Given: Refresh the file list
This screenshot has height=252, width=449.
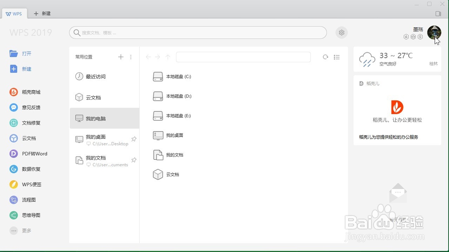Looking at the screenshot, I should point(325,57).
